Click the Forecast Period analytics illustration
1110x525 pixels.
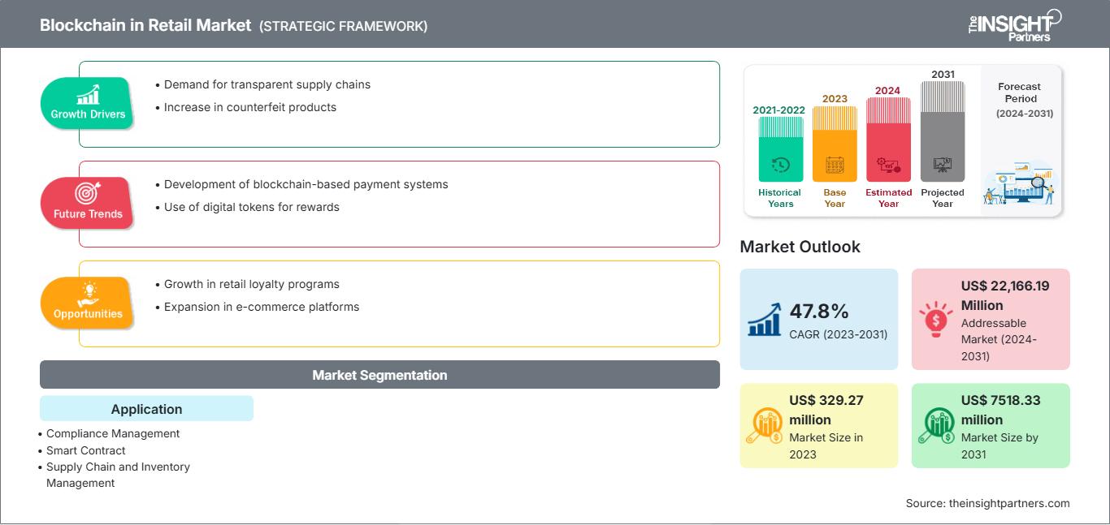(x=1019, y=183)
